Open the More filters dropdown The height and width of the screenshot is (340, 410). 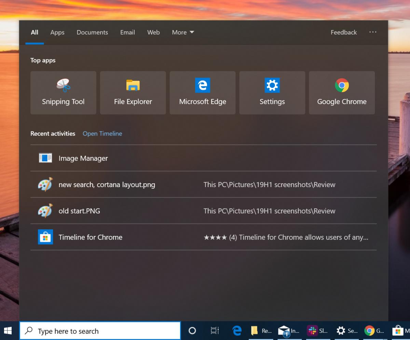(183, 32)
